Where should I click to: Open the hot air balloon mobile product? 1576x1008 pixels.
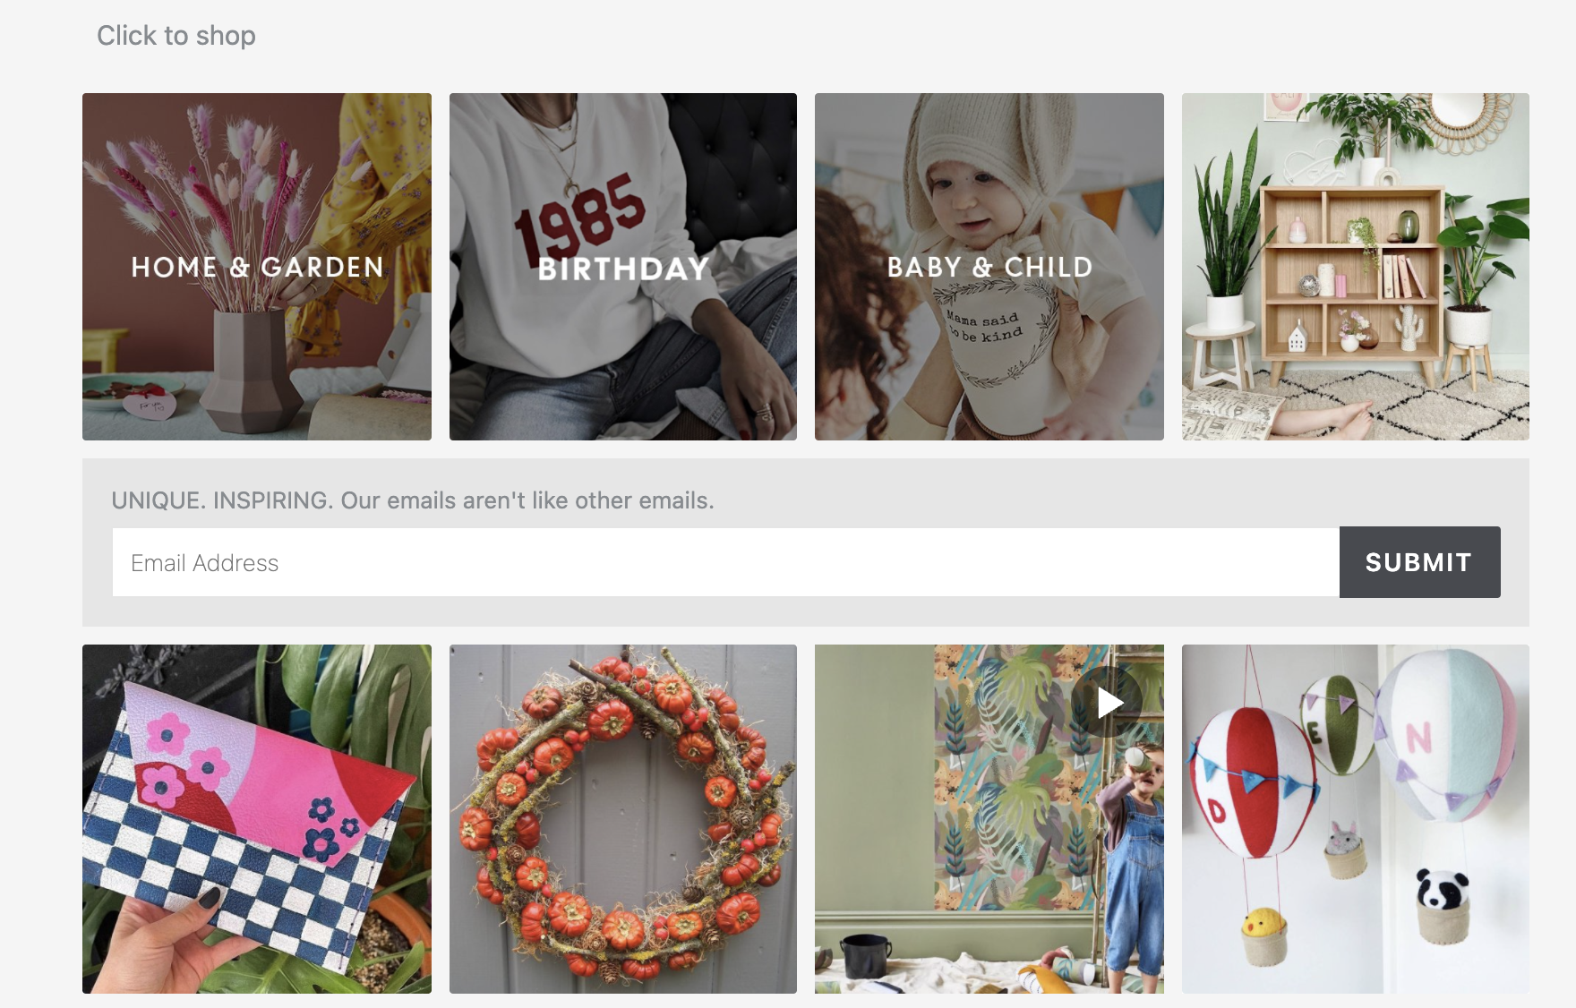(x=1356, y=819)
